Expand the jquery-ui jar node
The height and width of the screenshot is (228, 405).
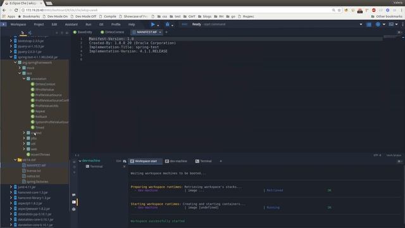tap(11, 46)
